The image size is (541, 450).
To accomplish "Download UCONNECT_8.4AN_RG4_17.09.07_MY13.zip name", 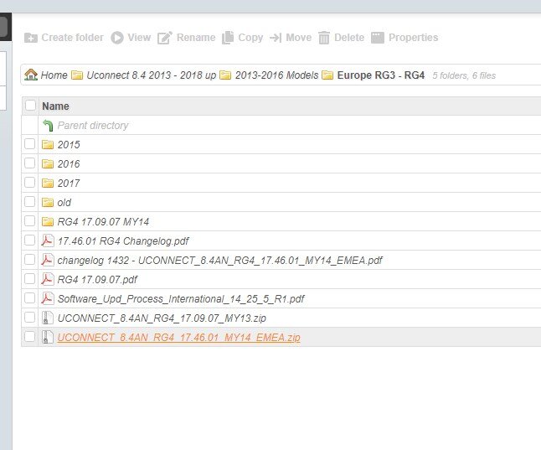I will 162,318.
